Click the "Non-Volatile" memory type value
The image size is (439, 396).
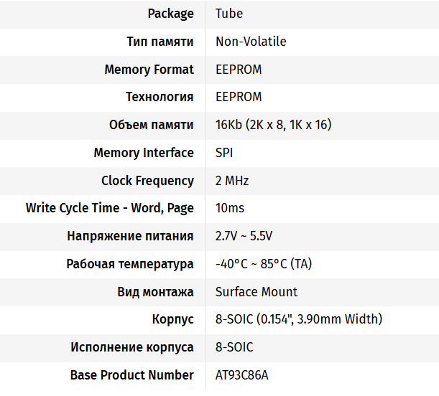point(251,42)
